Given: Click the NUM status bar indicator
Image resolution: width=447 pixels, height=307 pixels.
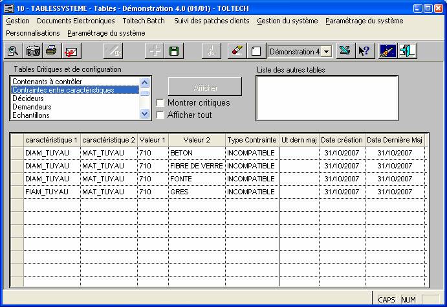Looking at the screenshot, I should (408, 300).
